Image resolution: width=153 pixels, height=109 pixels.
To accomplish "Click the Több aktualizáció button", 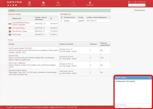I will [x=139, y=11].
